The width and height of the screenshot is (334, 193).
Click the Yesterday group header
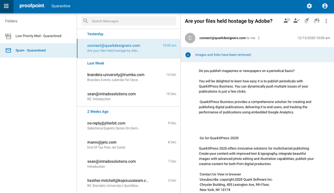95,34
